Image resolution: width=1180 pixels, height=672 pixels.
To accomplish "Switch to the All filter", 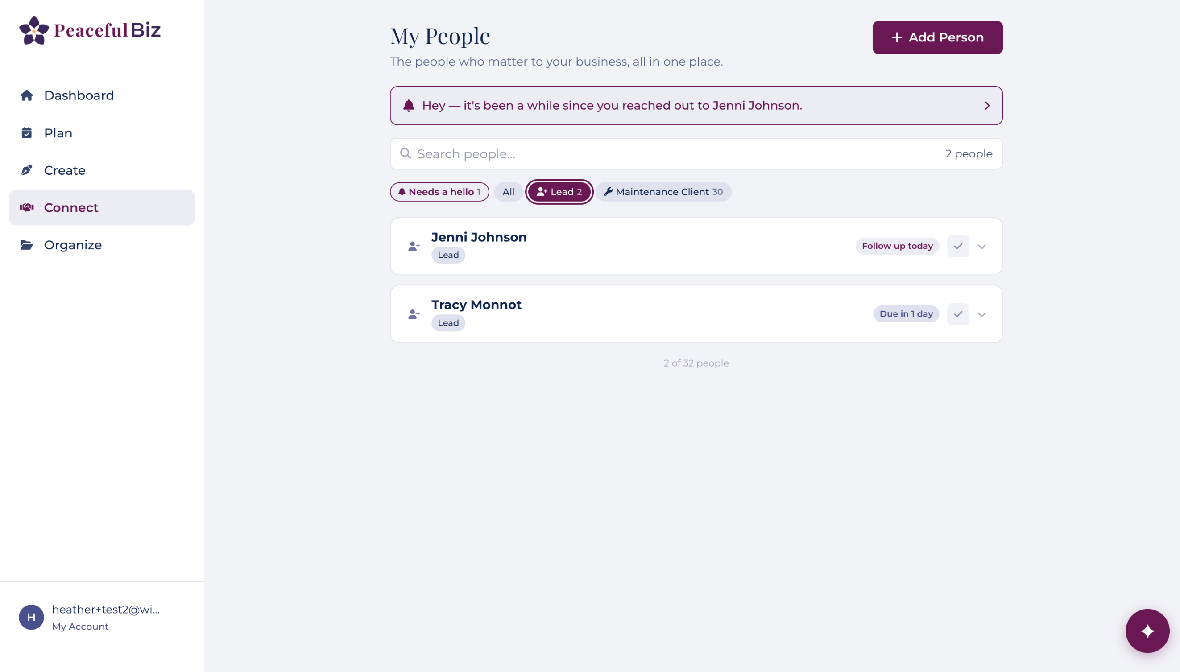I will [x=508, y=192].
